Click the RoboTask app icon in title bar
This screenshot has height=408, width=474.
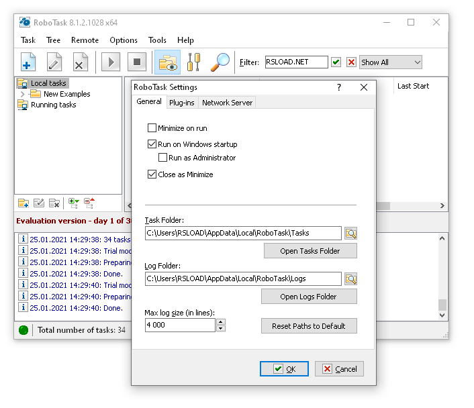(25, 22)
